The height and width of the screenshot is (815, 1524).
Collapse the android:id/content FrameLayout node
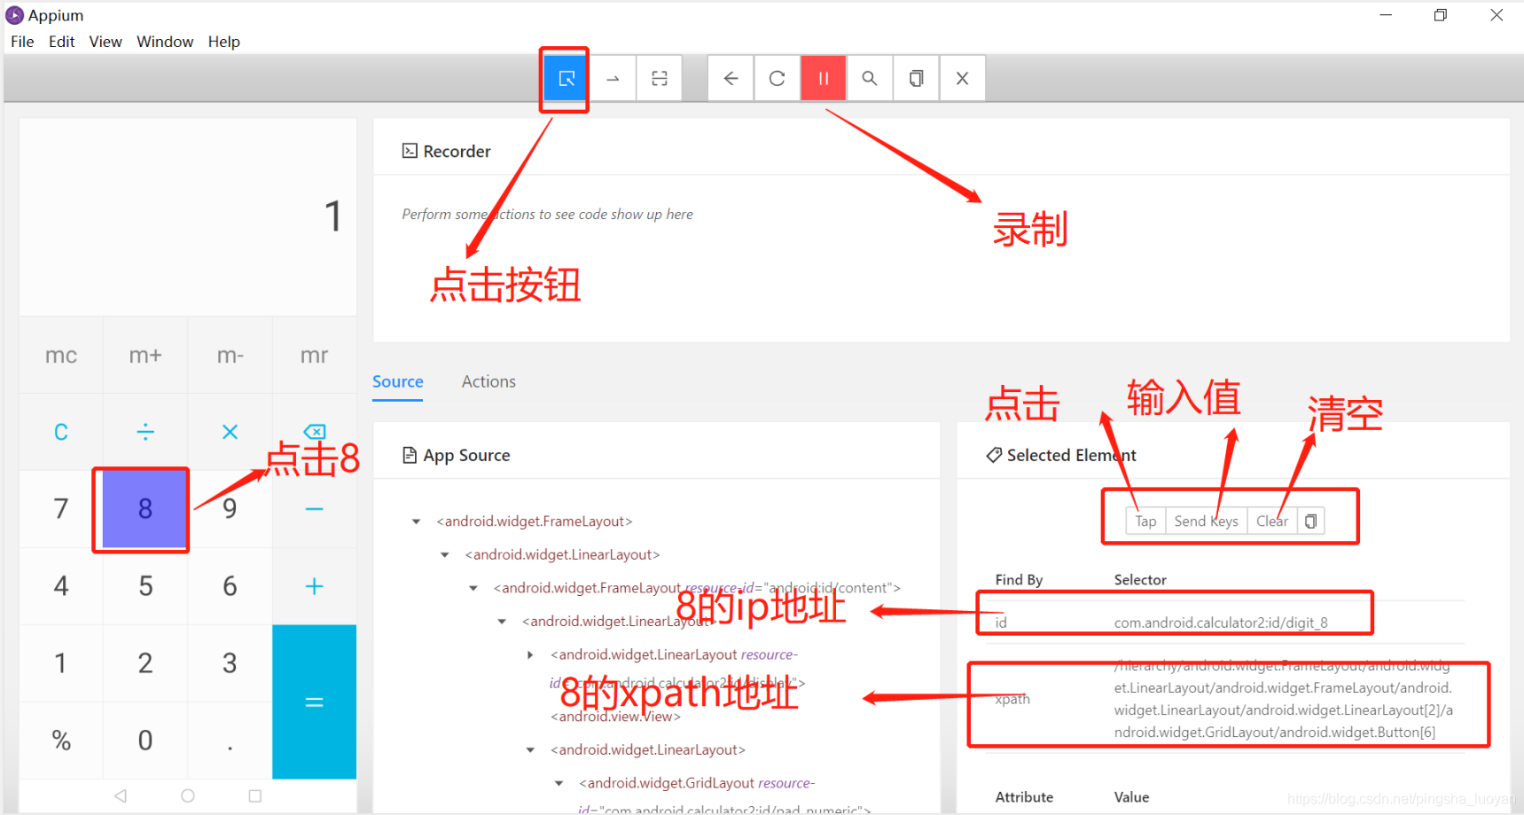click(473, 588)
